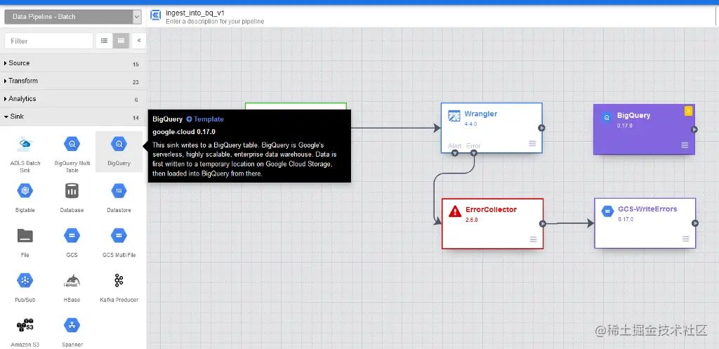The image size is (719, 349).
Task: Select the Amazon S3 sink icon
Action: click(25, 325)
